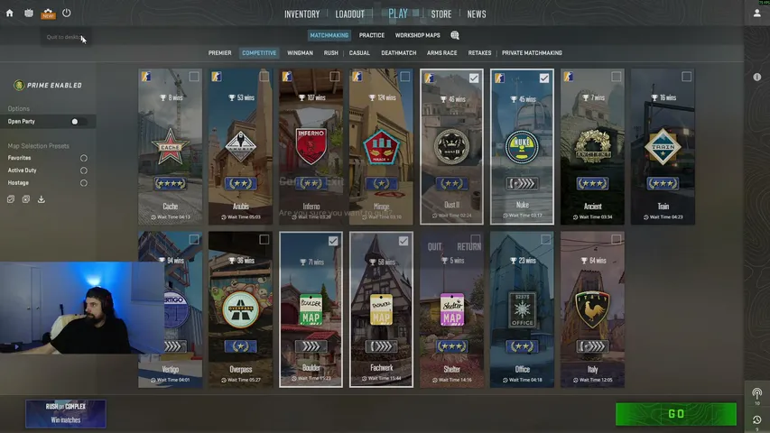Go to the Home dashboard icon

pos(9,14)
